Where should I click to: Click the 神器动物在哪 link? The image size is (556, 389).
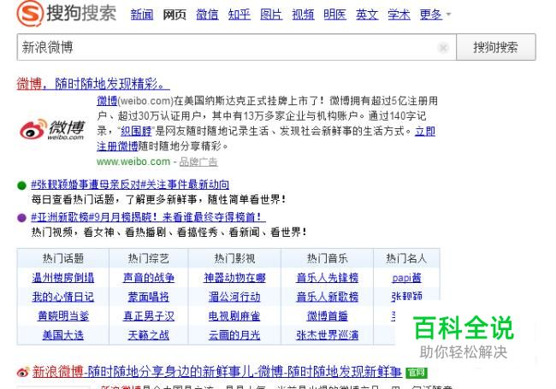(x=234, y=278)
